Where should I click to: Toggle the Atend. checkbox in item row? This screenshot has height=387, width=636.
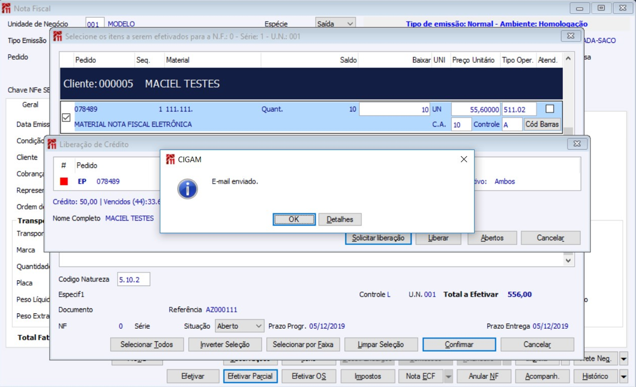point(550,109)
